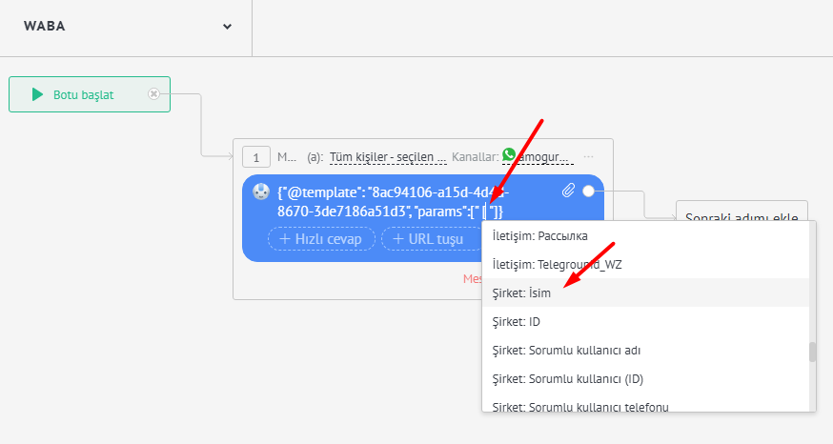This screenshot has height=444, width=833.
Task: Open the three-dots menu of step 1
Action: 588,157
